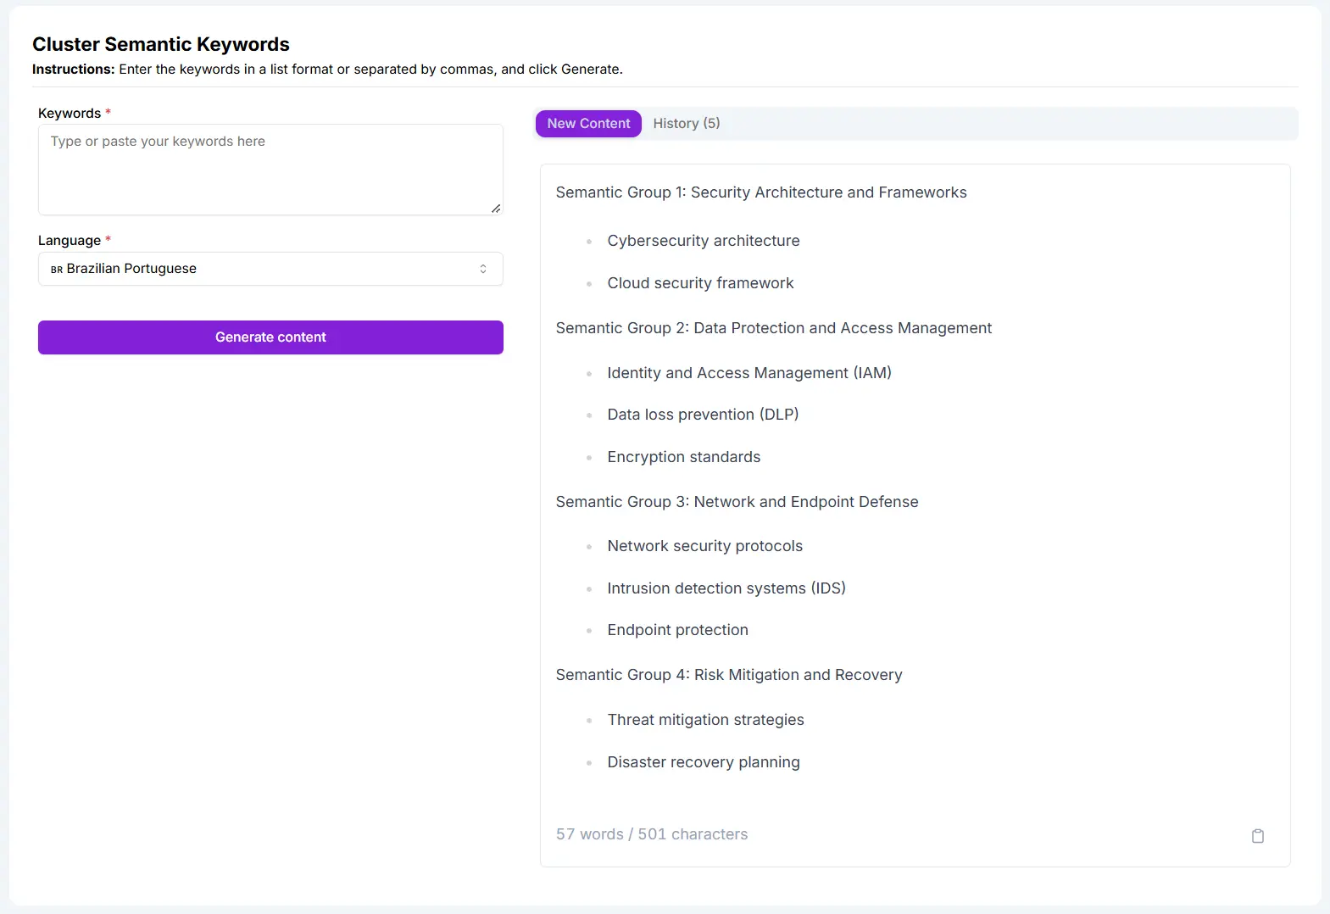Click the "Cloud security framework" keyword

pos(700,283)
